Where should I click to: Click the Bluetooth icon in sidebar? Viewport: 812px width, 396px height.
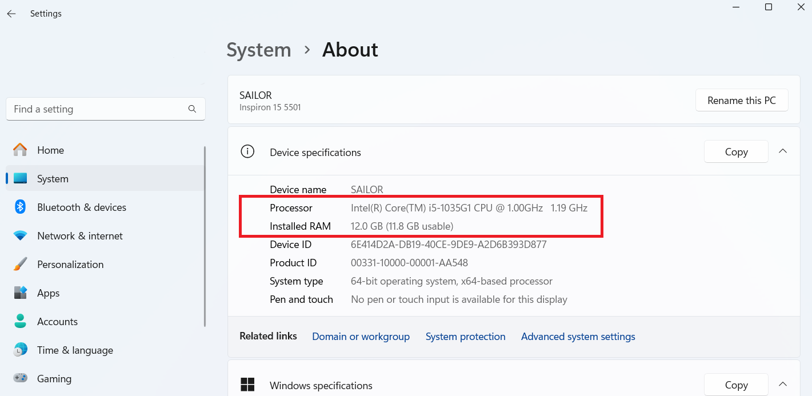pos(20,207)
